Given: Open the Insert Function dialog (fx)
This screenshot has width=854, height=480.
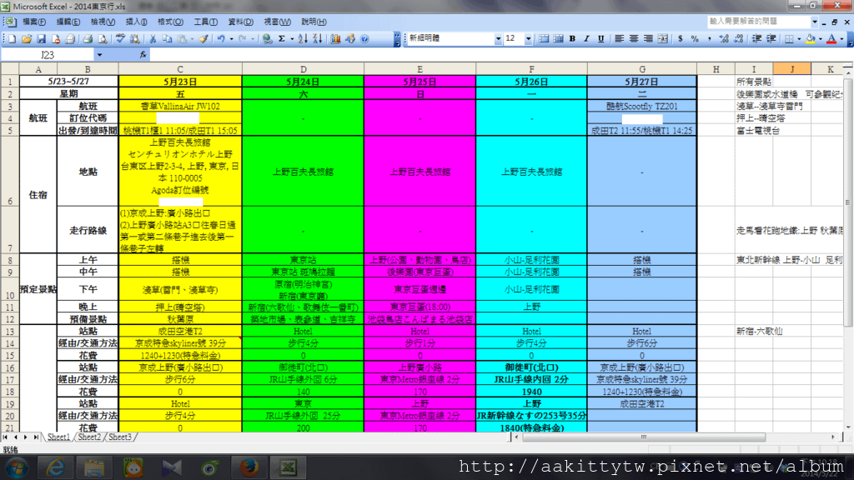Looking at the screenshot, I should [x=143, y=54].
